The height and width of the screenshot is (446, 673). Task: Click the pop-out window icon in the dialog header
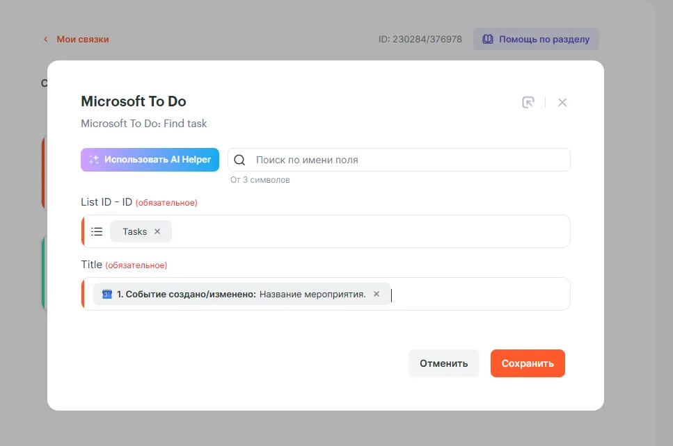[x=528, y=102]
